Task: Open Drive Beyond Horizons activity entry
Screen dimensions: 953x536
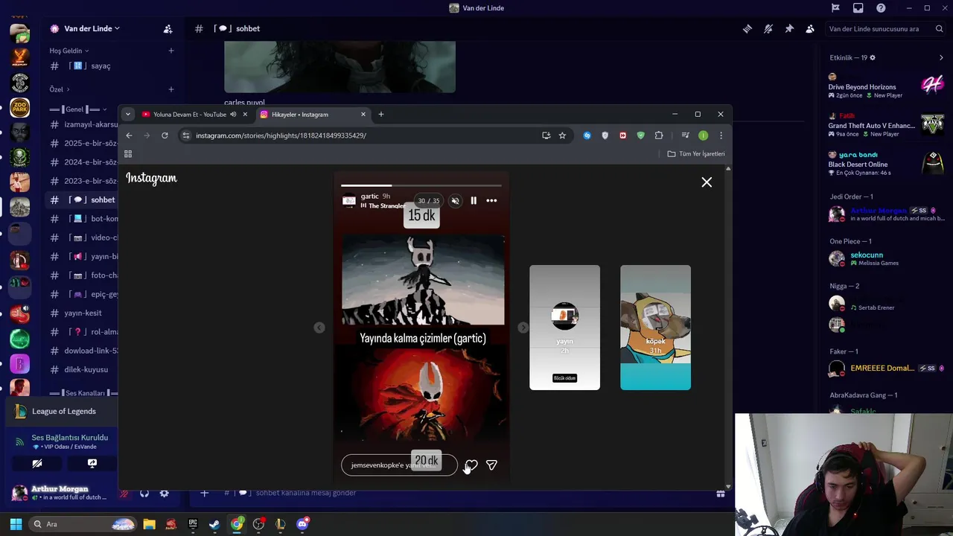Action: pos(886,86)
